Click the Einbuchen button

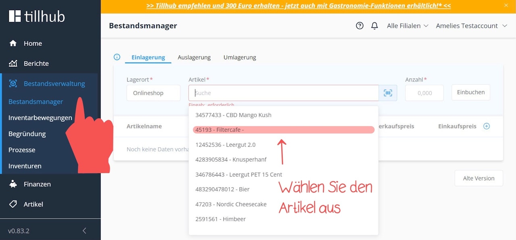[x=470, y=92]
